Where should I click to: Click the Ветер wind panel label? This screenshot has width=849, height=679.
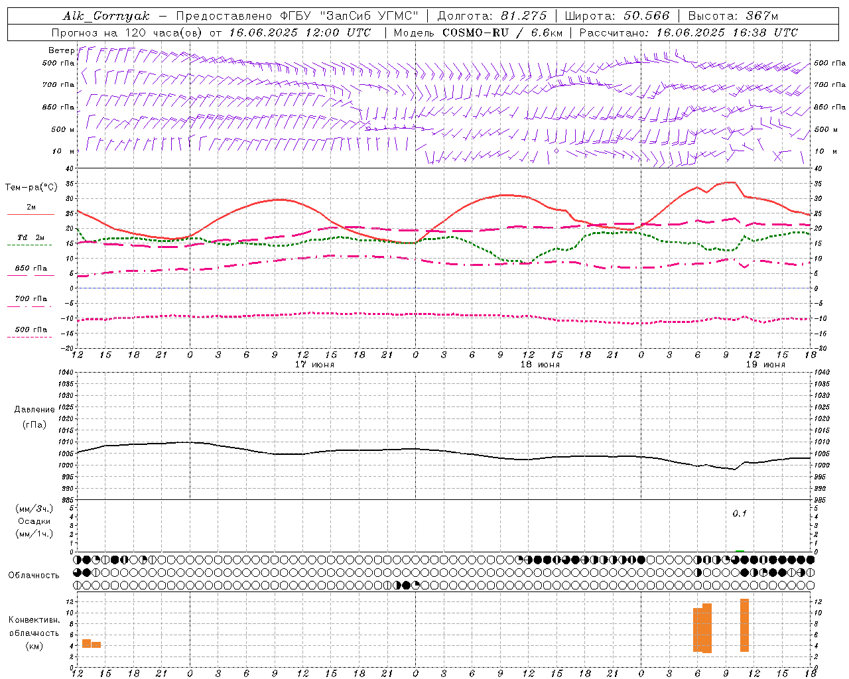point(61,50)
